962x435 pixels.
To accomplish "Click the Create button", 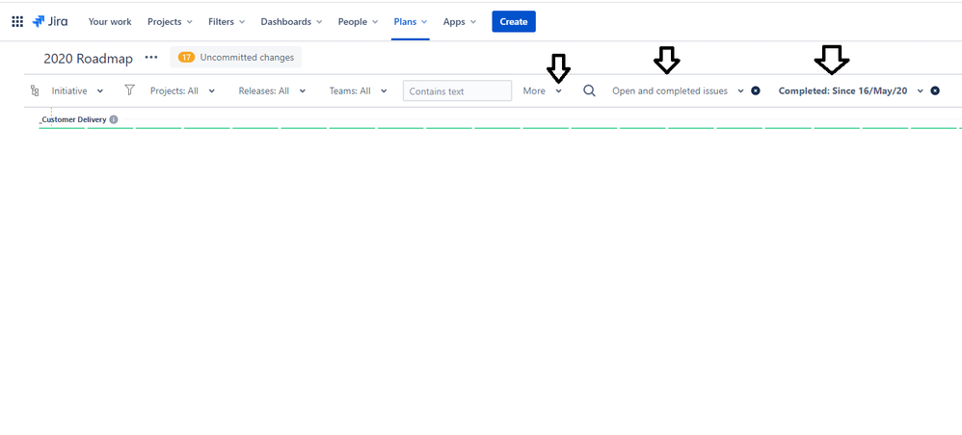I will click(514, 21).
